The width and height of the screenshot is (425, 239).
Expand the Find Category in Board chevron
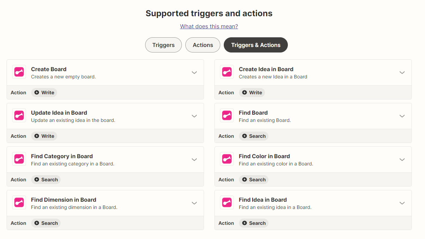tap(194, 160)
